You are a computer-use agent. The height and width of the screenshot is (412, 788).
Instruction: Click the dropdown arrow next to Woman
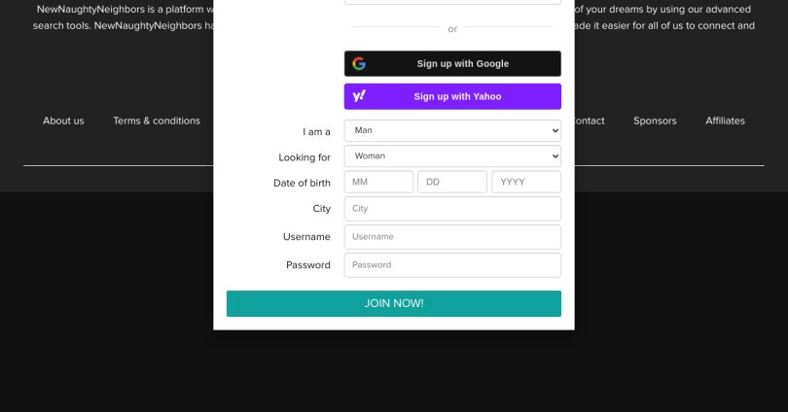555,156
